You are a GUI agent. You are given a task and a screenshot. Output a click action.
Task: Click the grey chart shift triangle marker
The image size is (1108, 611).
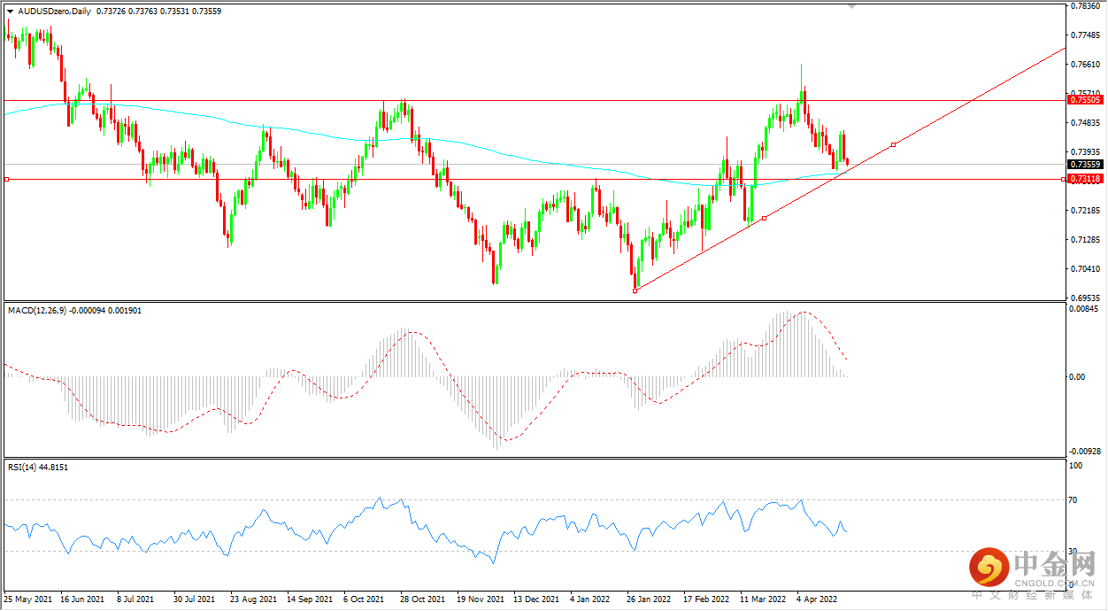[851, 6]
